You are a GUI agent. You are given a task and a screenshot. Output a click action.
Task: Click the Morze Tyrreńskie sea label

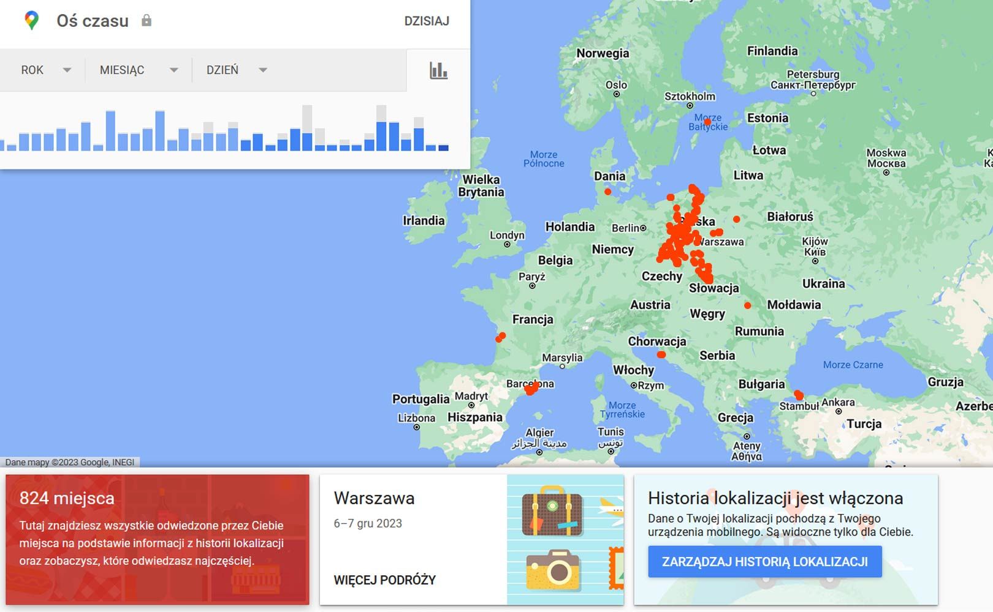click(622, 409)
